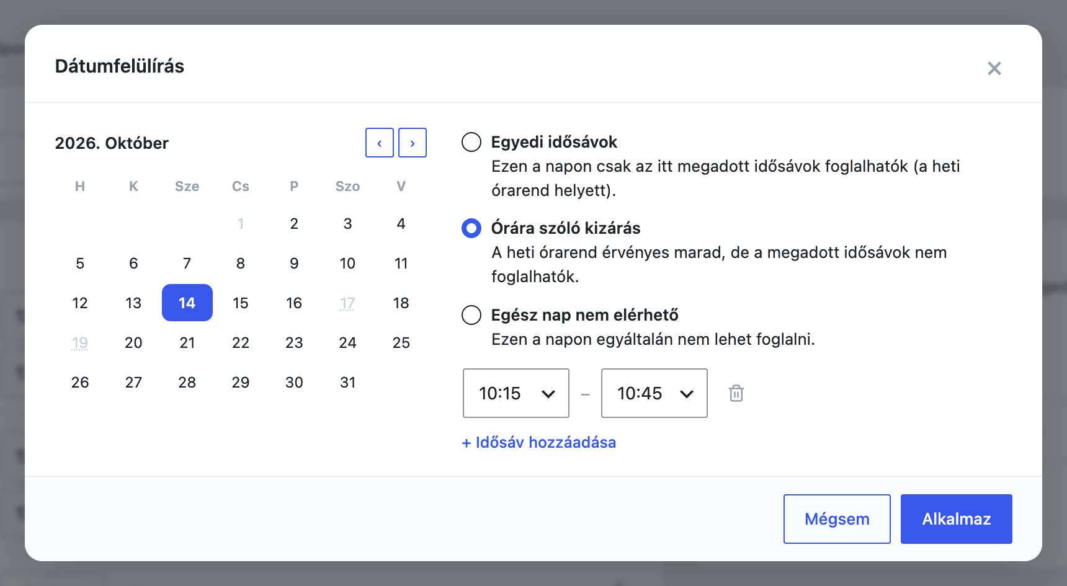Select day 24 in the calendar
This screenshot has width=1067, height=586.
[x=348, y=342]
